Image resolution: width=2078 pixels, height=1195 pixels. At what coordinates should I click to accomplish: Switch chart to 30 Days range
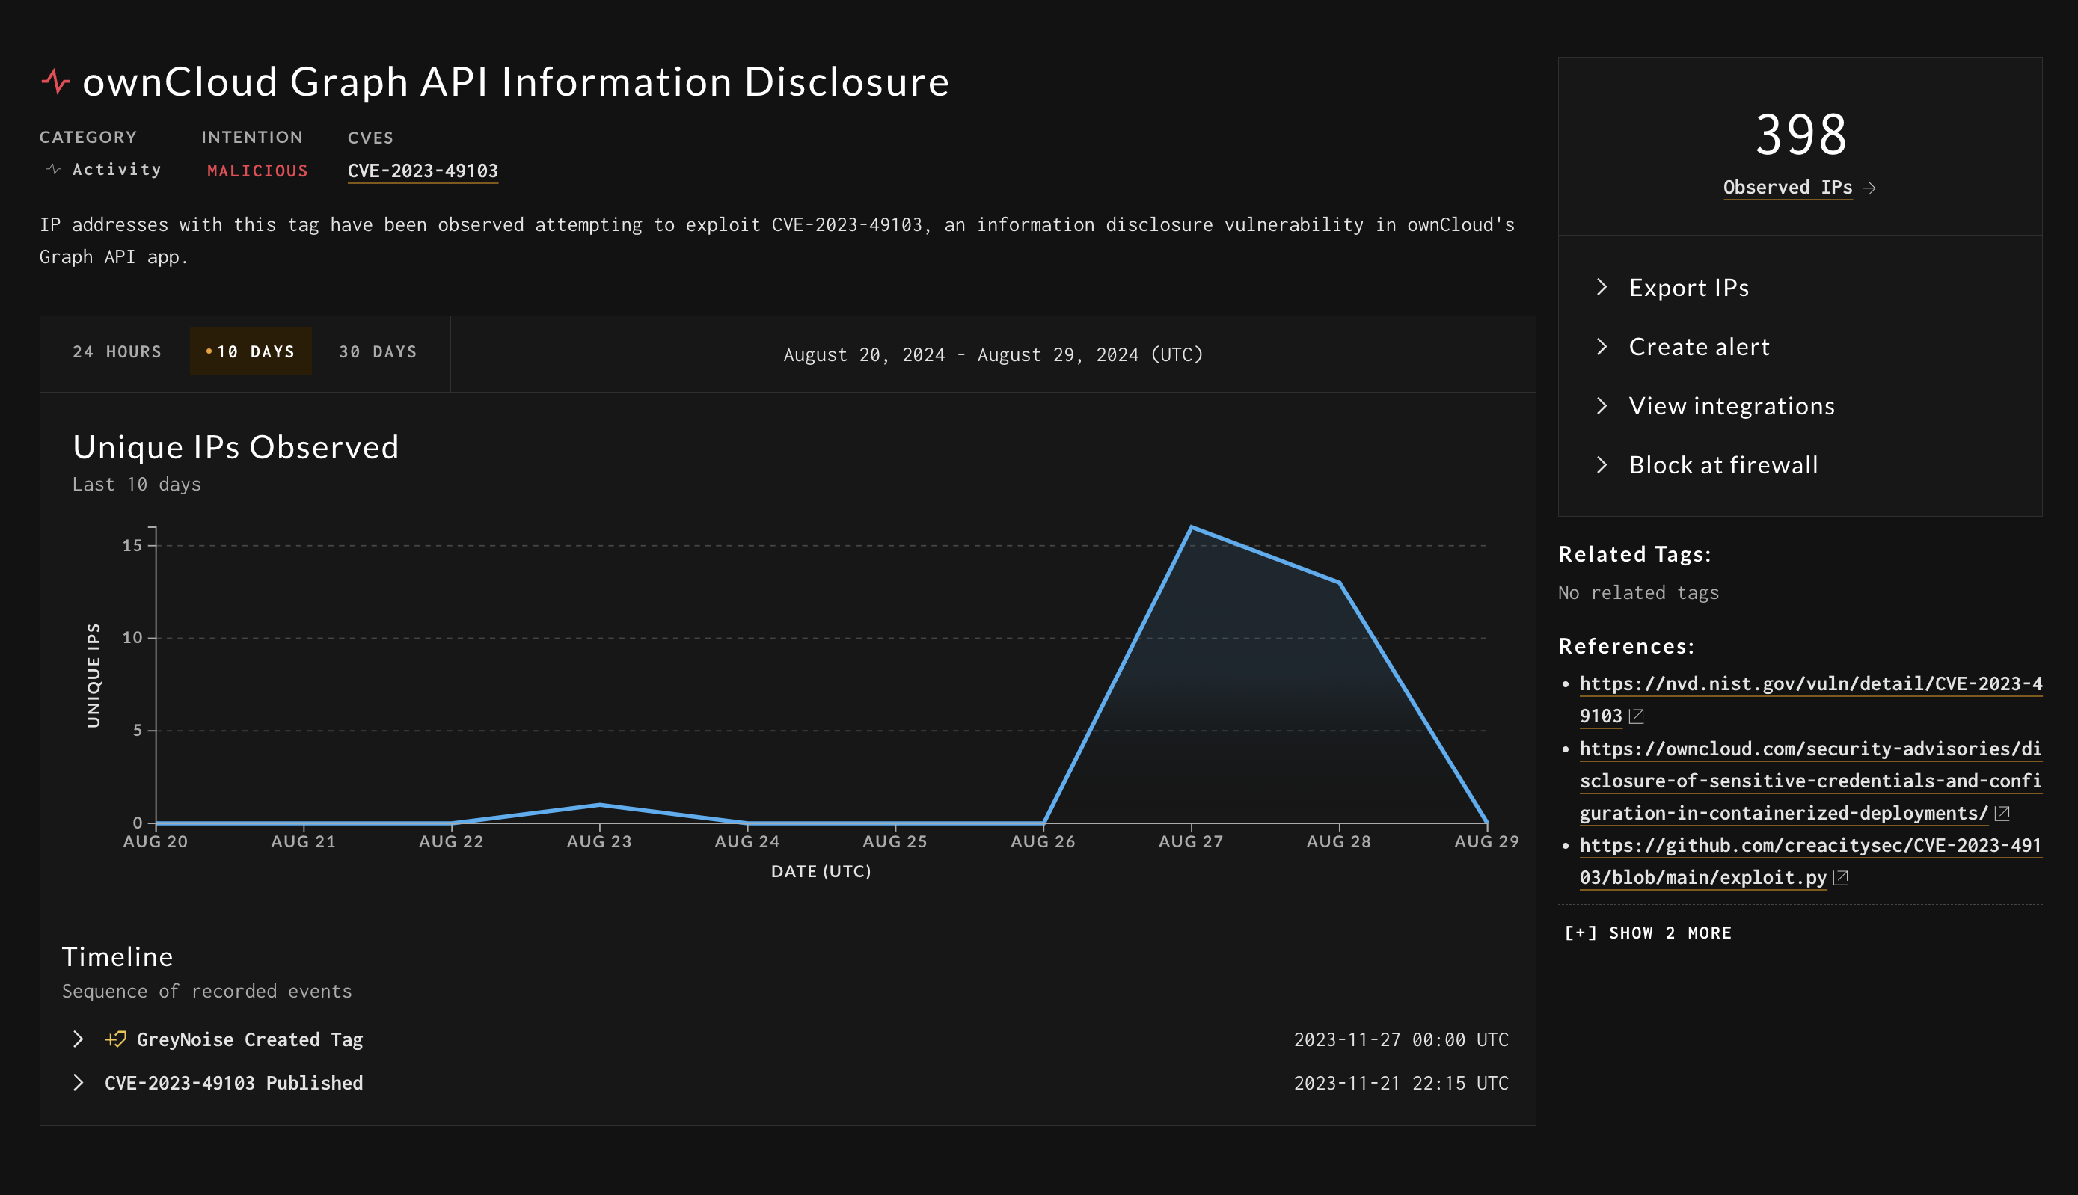pos(378,351)
